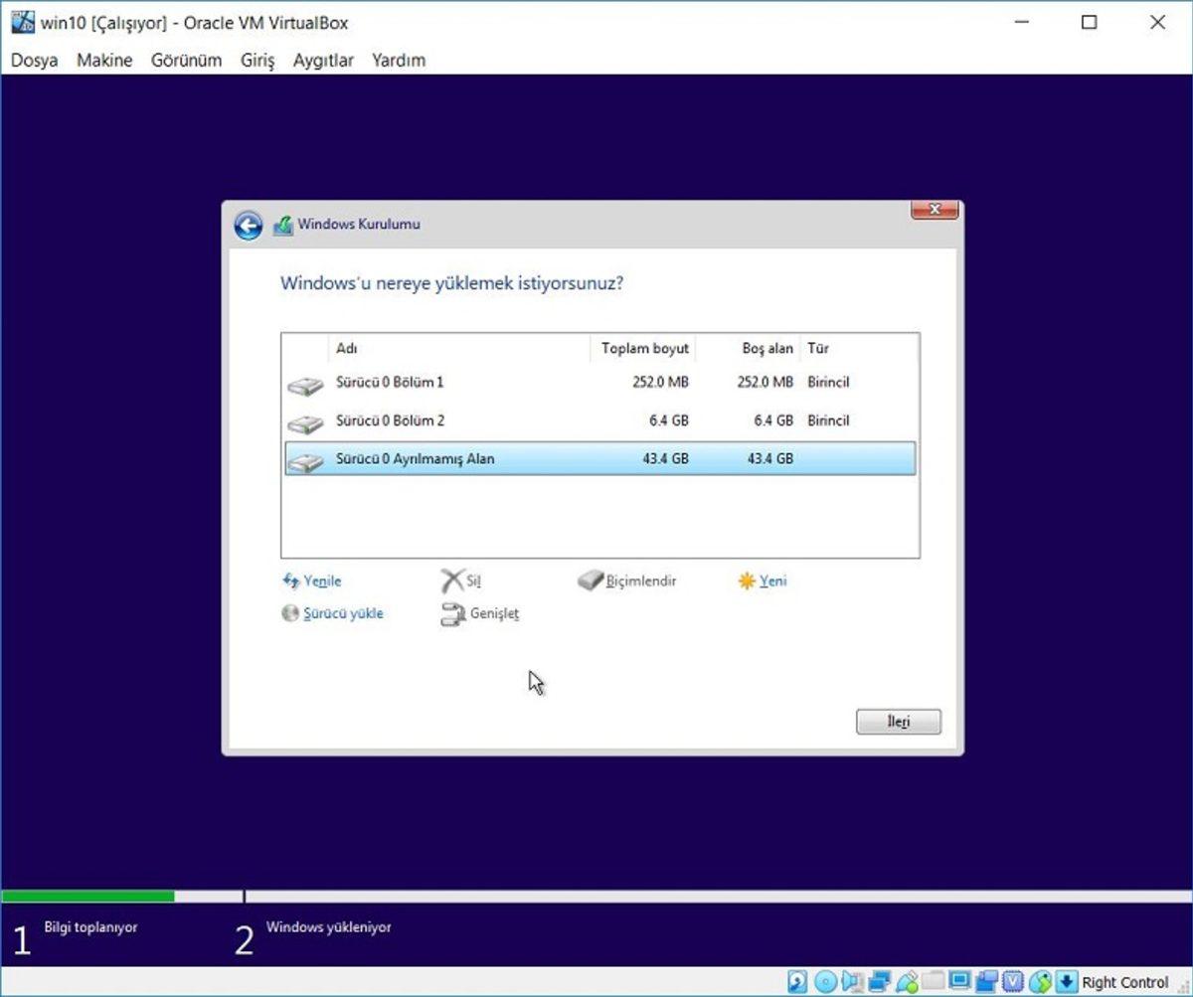Open the Aygıtlar menu
This screenshot has height=997, width=1193.
(322, 60)
